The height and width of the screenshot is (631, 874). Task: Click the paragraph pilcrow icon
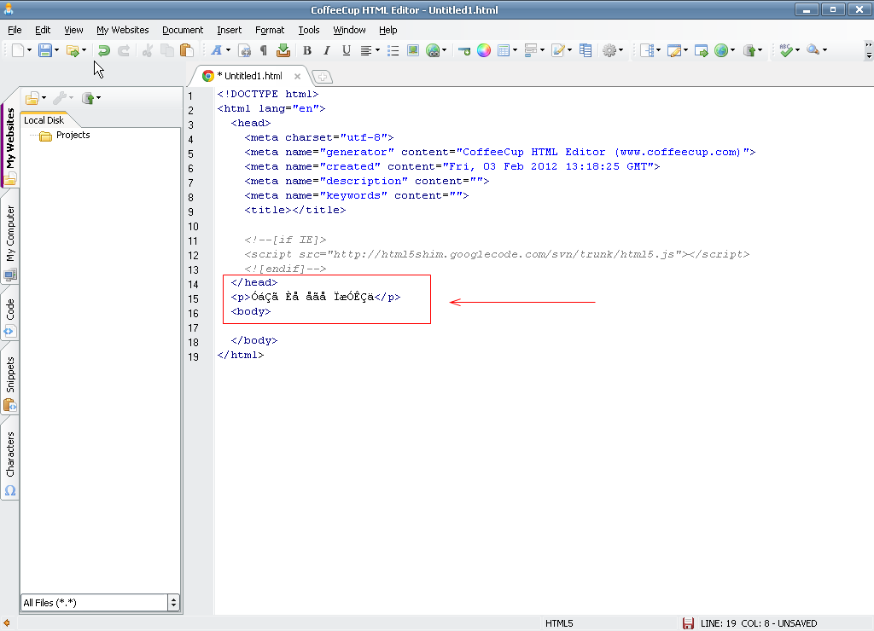264,50
